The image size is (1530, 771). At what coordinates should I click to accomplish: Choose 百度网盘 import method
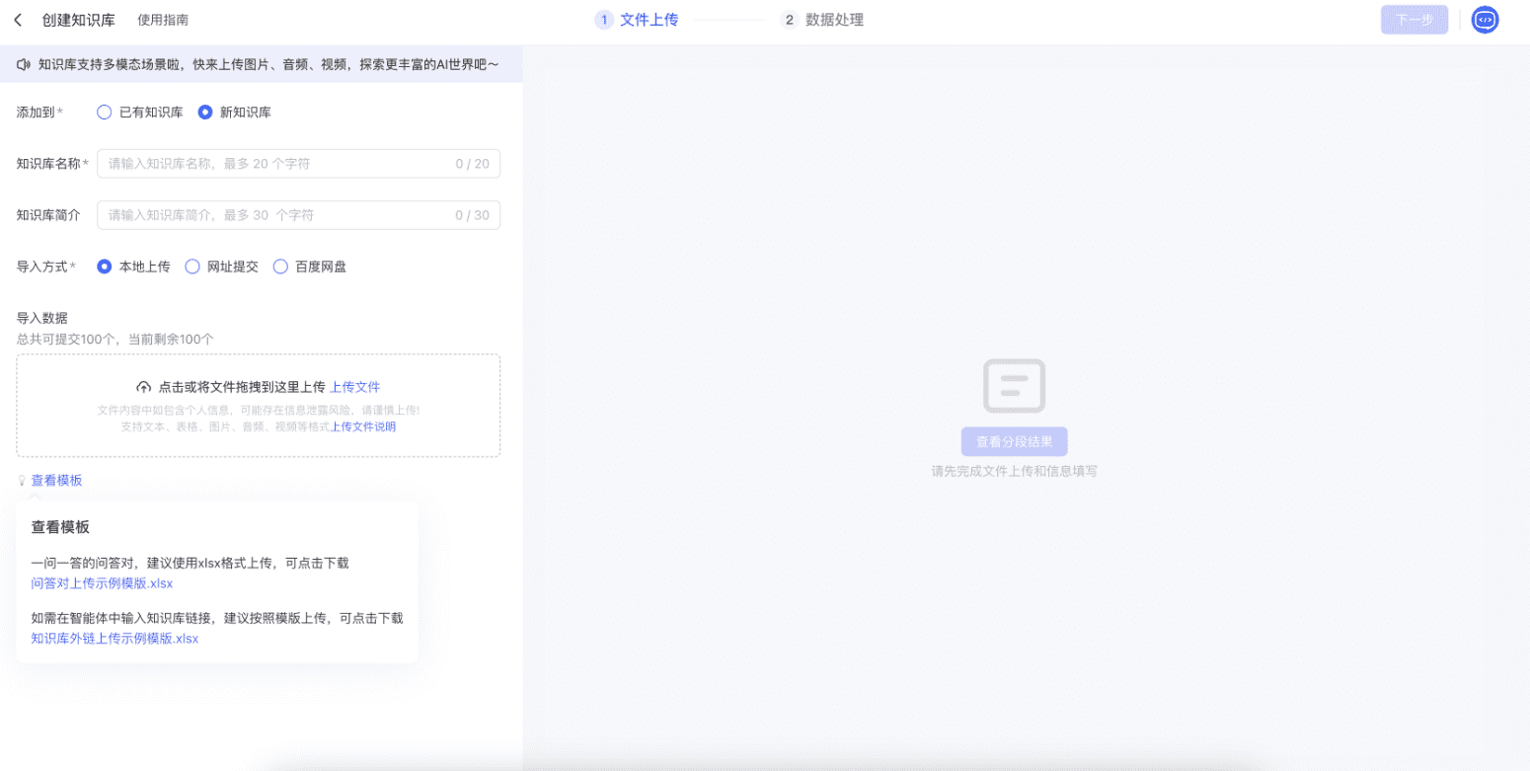click(x=310, y=267)
